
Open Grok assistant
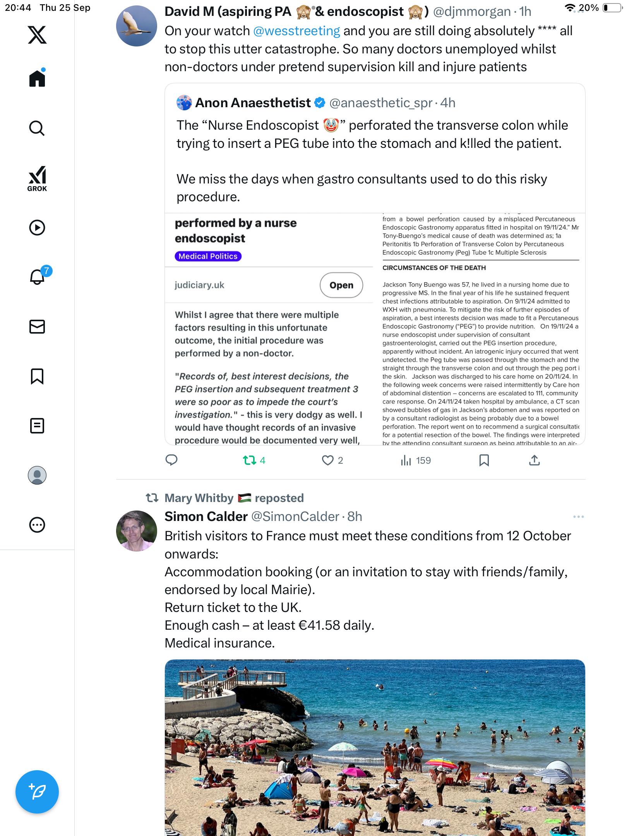point(37,178)
